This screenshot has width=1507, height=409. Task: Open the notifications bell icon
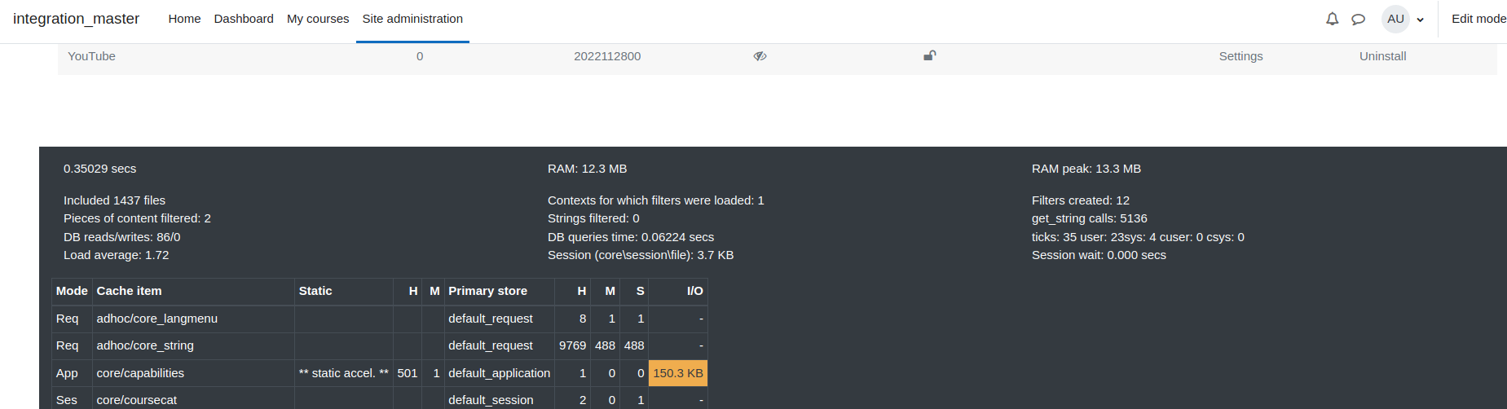coord(1332,19)
